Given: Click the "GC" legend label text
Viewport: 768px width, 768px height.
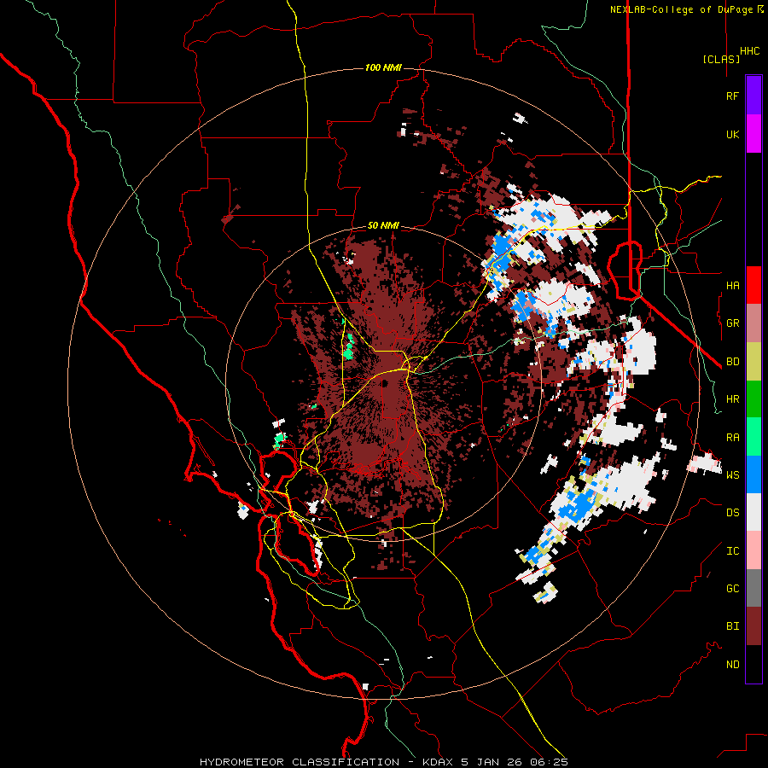Looking at the screenshot, I should click(x=732, y=589).
